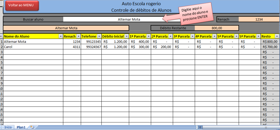Select 2ª Parcela cell R$ 200,00
The width and height of the screenshot is (280, 130).
point(162,47)
